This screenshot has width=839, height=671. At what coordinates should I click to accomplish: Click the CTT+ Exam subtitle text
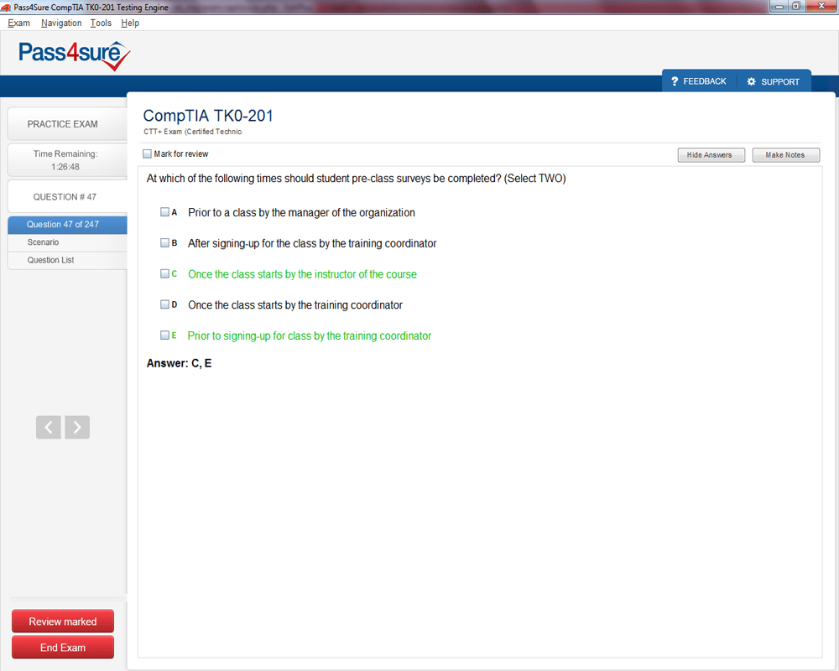(193, 132)
